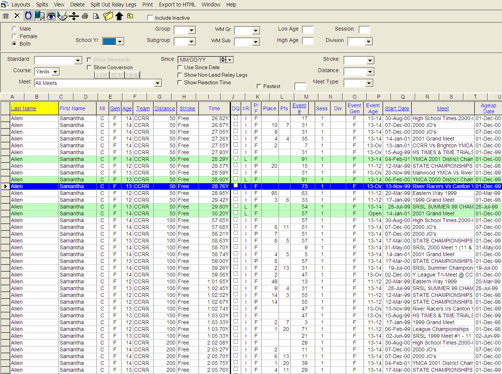
Task: Click the blue School Yr color box
Action: (109, 42)
